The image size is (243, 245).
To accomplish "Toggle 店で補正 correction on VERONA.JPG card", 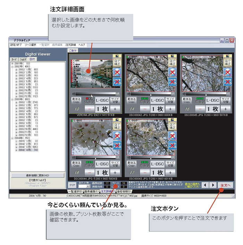I will pyautogui.click(x=117, y=62).
